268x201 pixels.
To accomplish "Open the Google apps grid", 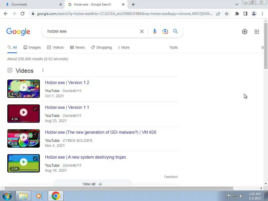I will [256, 32].
